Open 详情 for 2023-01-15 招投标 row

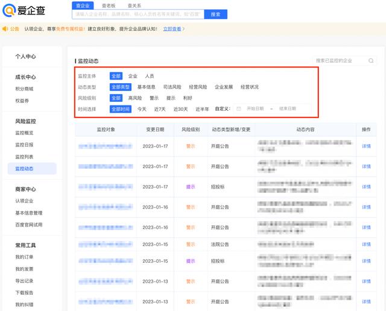366,261
